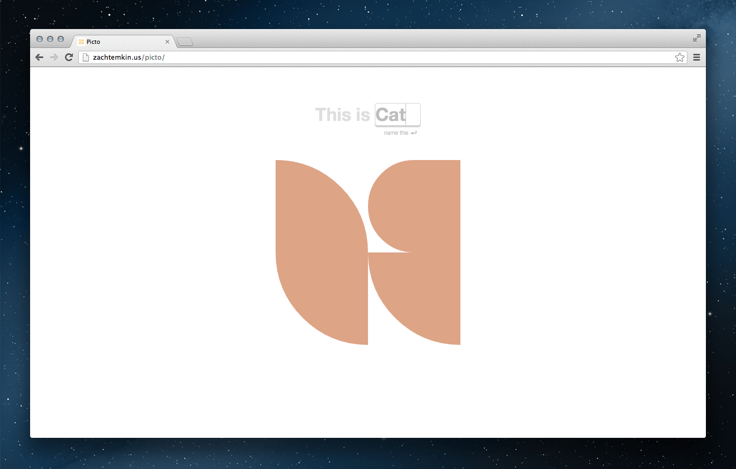This screenshot has width=736, height=469.
Task: Bookmark this page with the star
Action: (x=680, y=58)
